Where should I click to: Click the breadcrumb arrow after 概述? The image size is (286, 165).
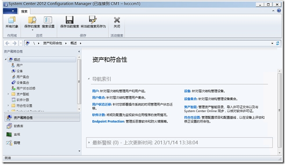80,43
